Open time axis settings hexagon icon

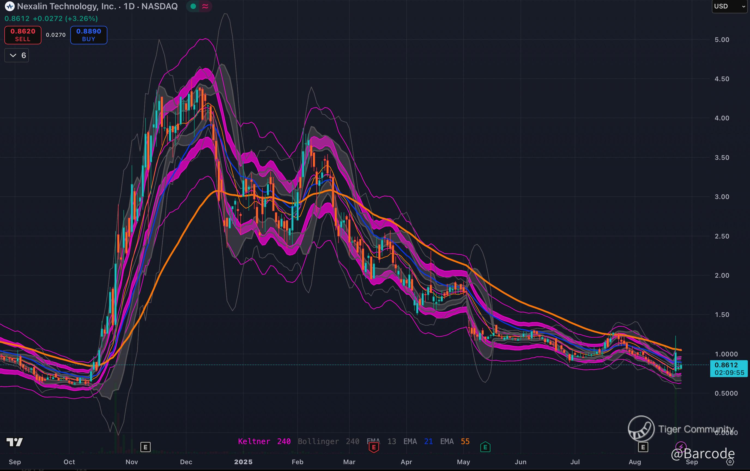pyautogui.click(x=730, y=462)
